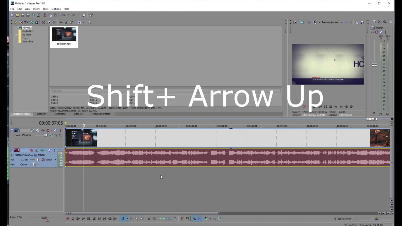Screen dimensions: 402x226
Task: Delete selection with timeline toolbar X
Action: pyautogui.click(x=149, y=219)
